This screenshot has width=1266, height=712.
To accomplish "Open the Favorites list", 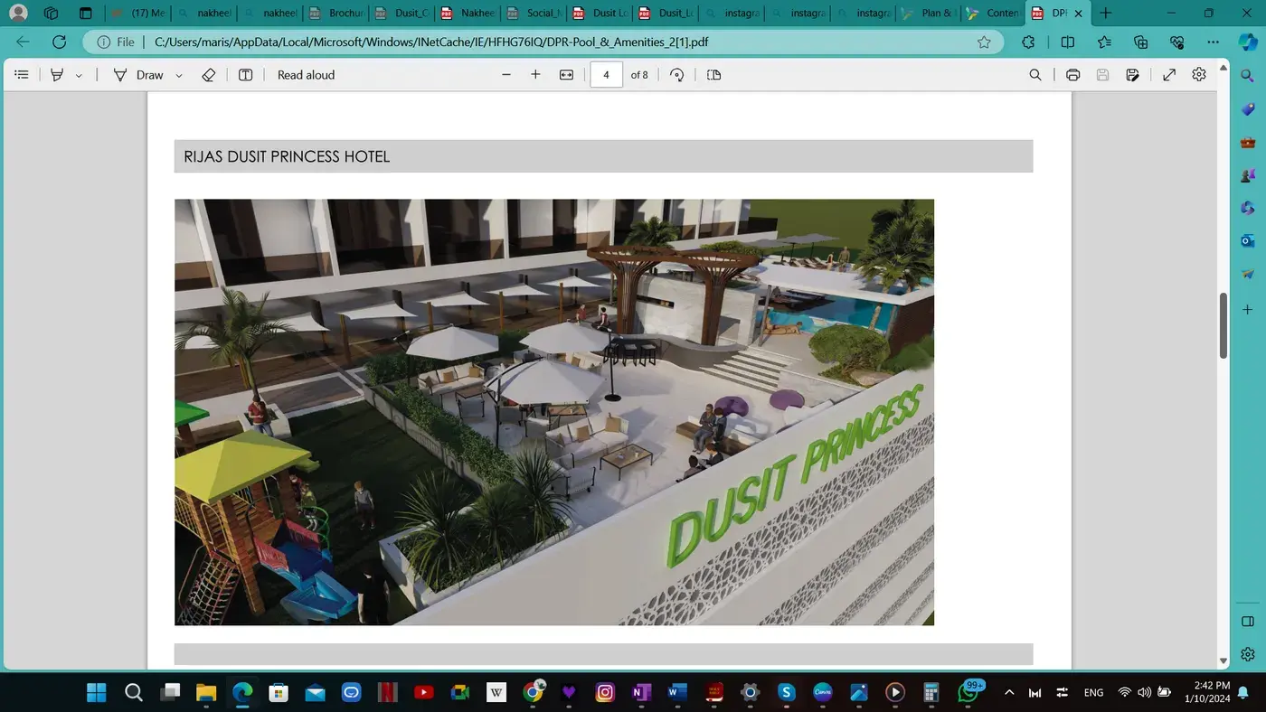I will click(1104, 42).
